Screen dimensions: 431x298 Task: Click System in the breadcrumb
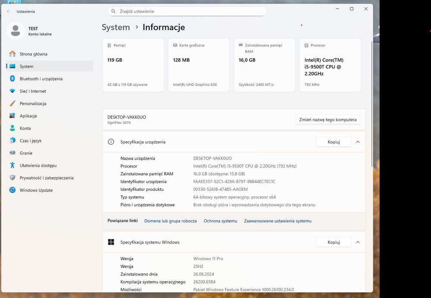(116, 27)
